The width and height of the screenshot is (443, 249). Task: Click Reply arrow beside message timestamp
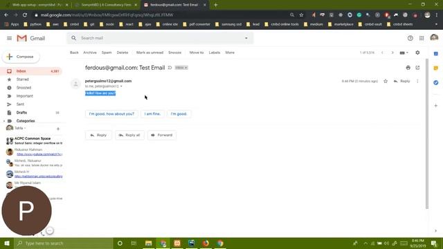pyautogui.click(x=401, y=82)
